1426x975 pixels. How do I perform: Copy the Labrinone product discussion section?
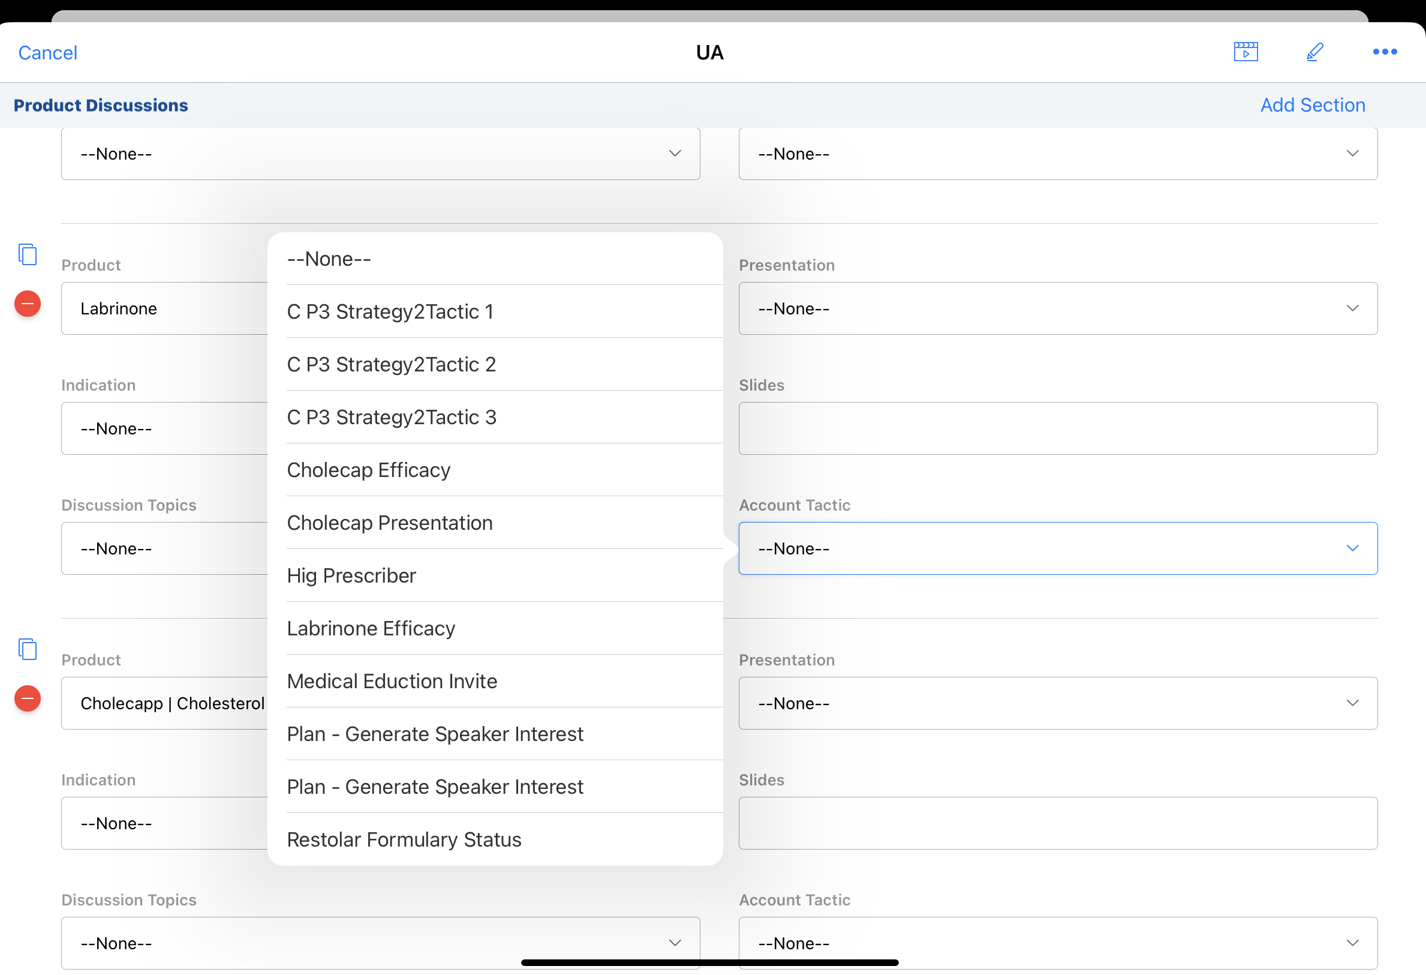pos(28,254)
